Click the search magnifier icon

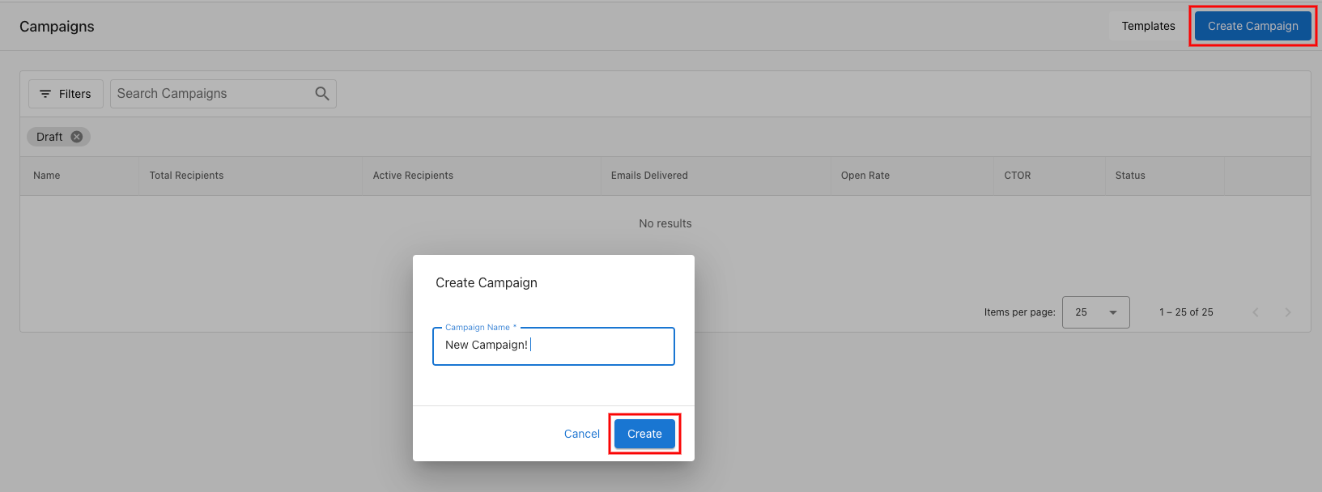(x=322, y=94)
